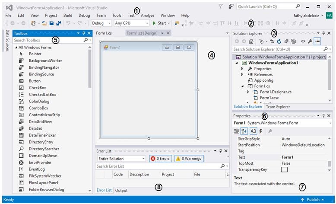Screen dimensions: 336x204
Task: Click the Show All Files icon
Action: click(x=293, y=41)
